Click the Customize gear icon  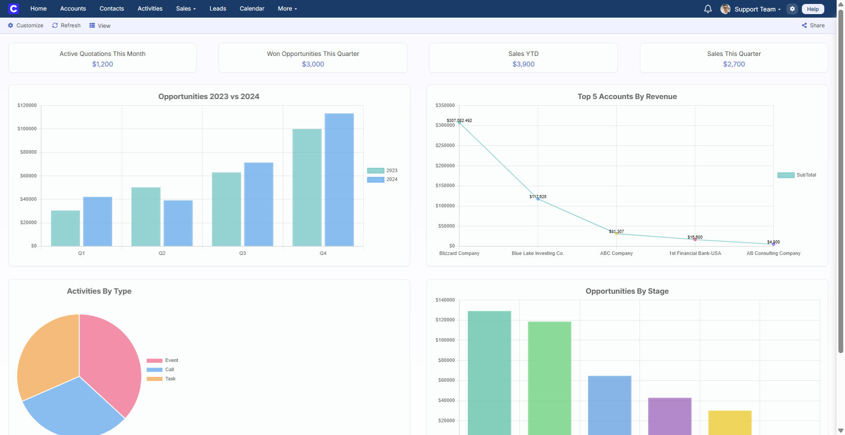11,26
